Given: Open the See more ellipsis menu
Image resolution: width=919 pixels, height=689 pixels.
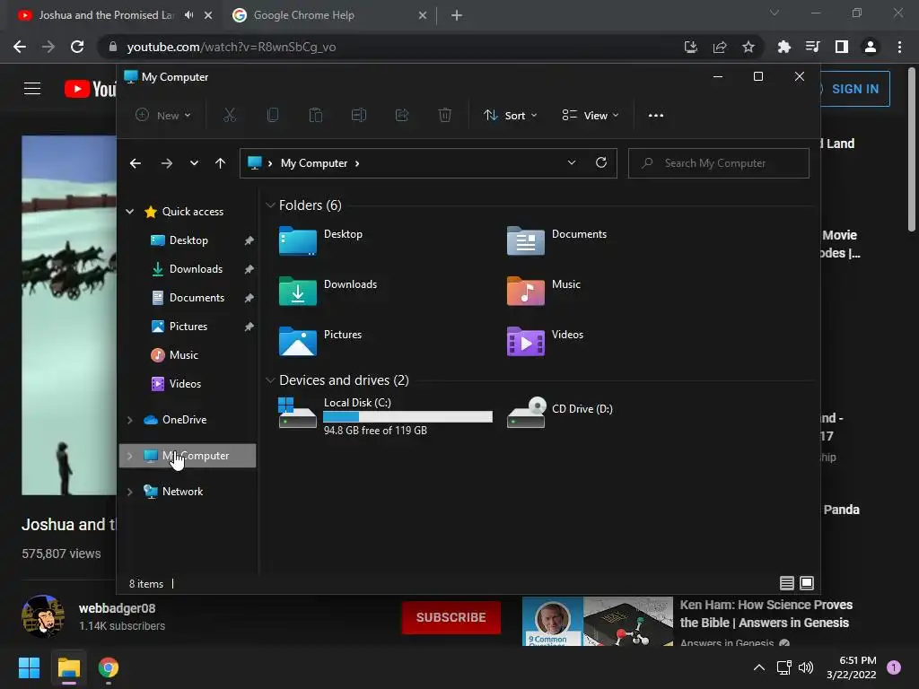Looking at the screenshot, I should coord(656,116).
